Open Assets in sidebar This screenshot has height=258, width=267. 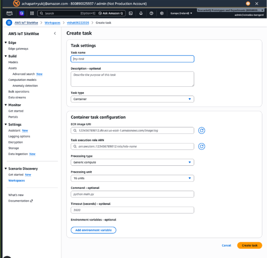pyautogui.click(x=12, y=68)
